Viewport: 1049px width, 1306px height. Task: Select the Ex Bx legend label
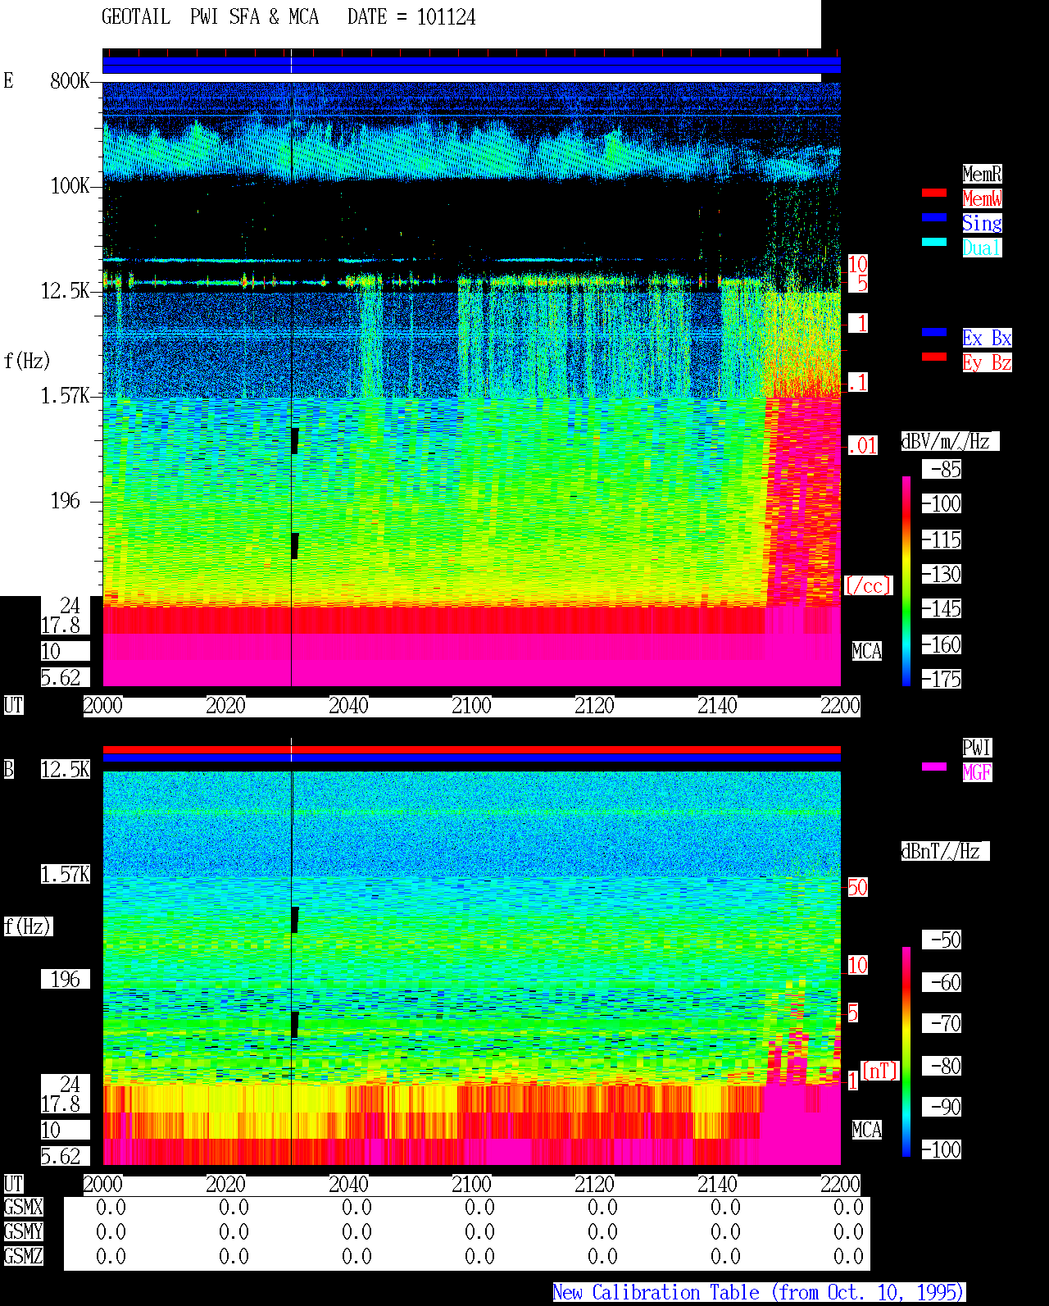point(987,338)
